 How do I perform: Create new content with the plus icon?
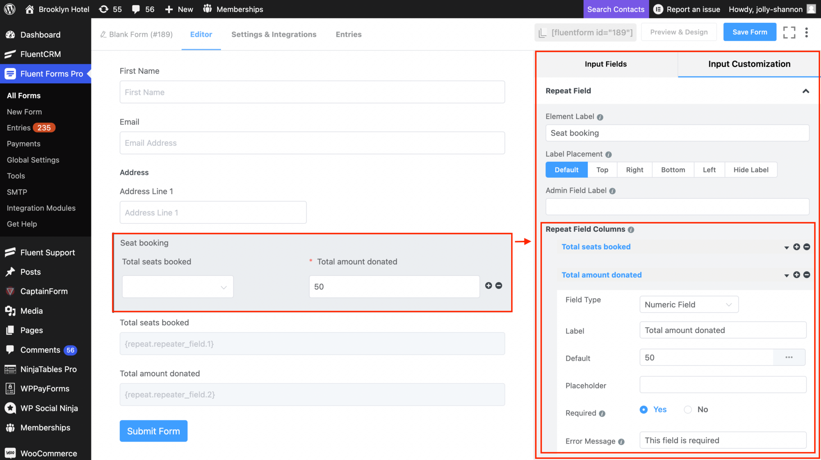tap(168, 9)
